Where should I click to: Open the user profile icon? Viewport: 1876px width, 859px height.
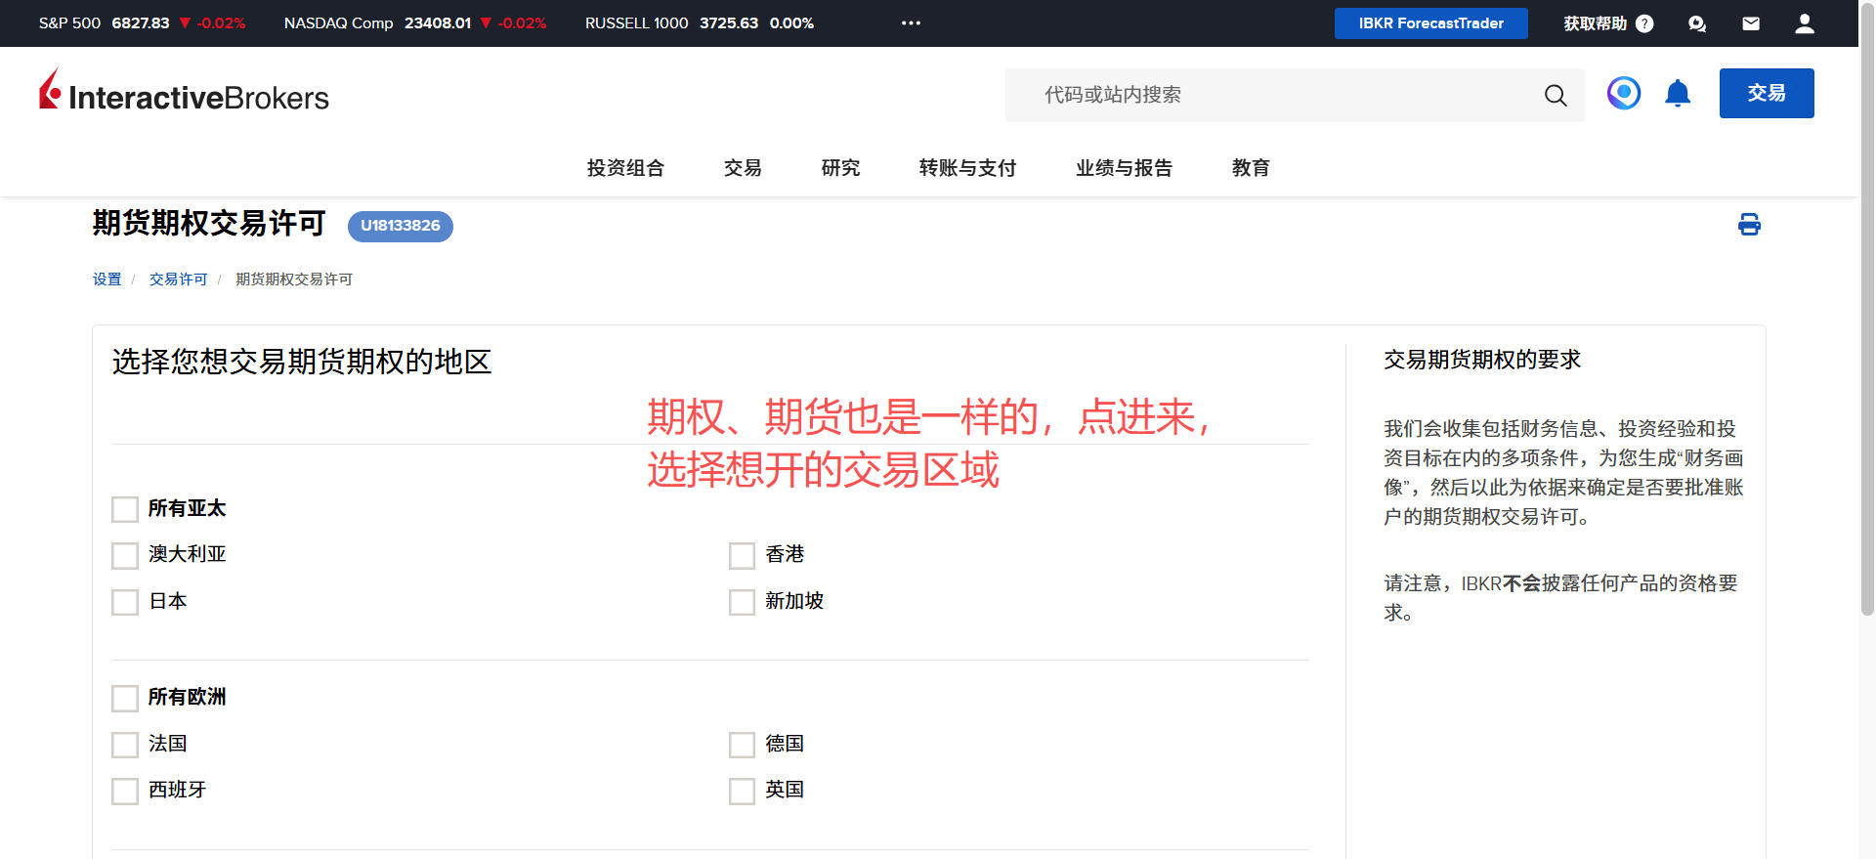click(1804, 23)
